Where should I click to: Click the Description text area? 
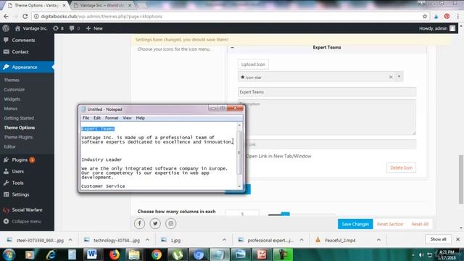pyautogui.click(x=327, y=117)
